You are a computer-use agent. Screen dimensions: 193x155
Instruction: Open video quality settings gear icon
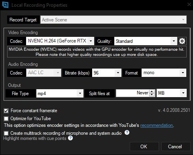(182, 41)
